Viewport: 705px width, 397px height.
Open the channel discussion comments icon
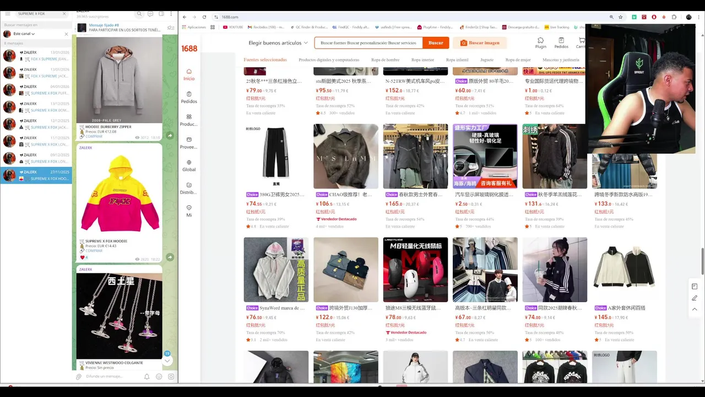click(150, 14)
